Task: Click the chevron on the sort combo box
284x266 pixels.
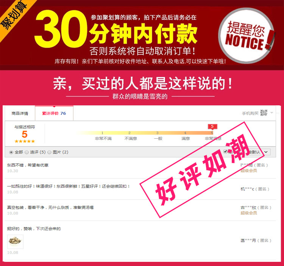Action: [266, 152]
